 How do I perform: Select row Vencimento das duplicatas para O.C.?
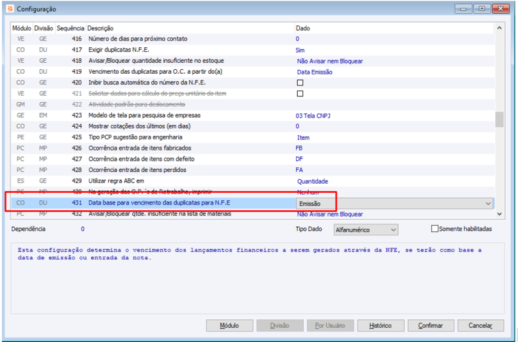pos(253,72)
